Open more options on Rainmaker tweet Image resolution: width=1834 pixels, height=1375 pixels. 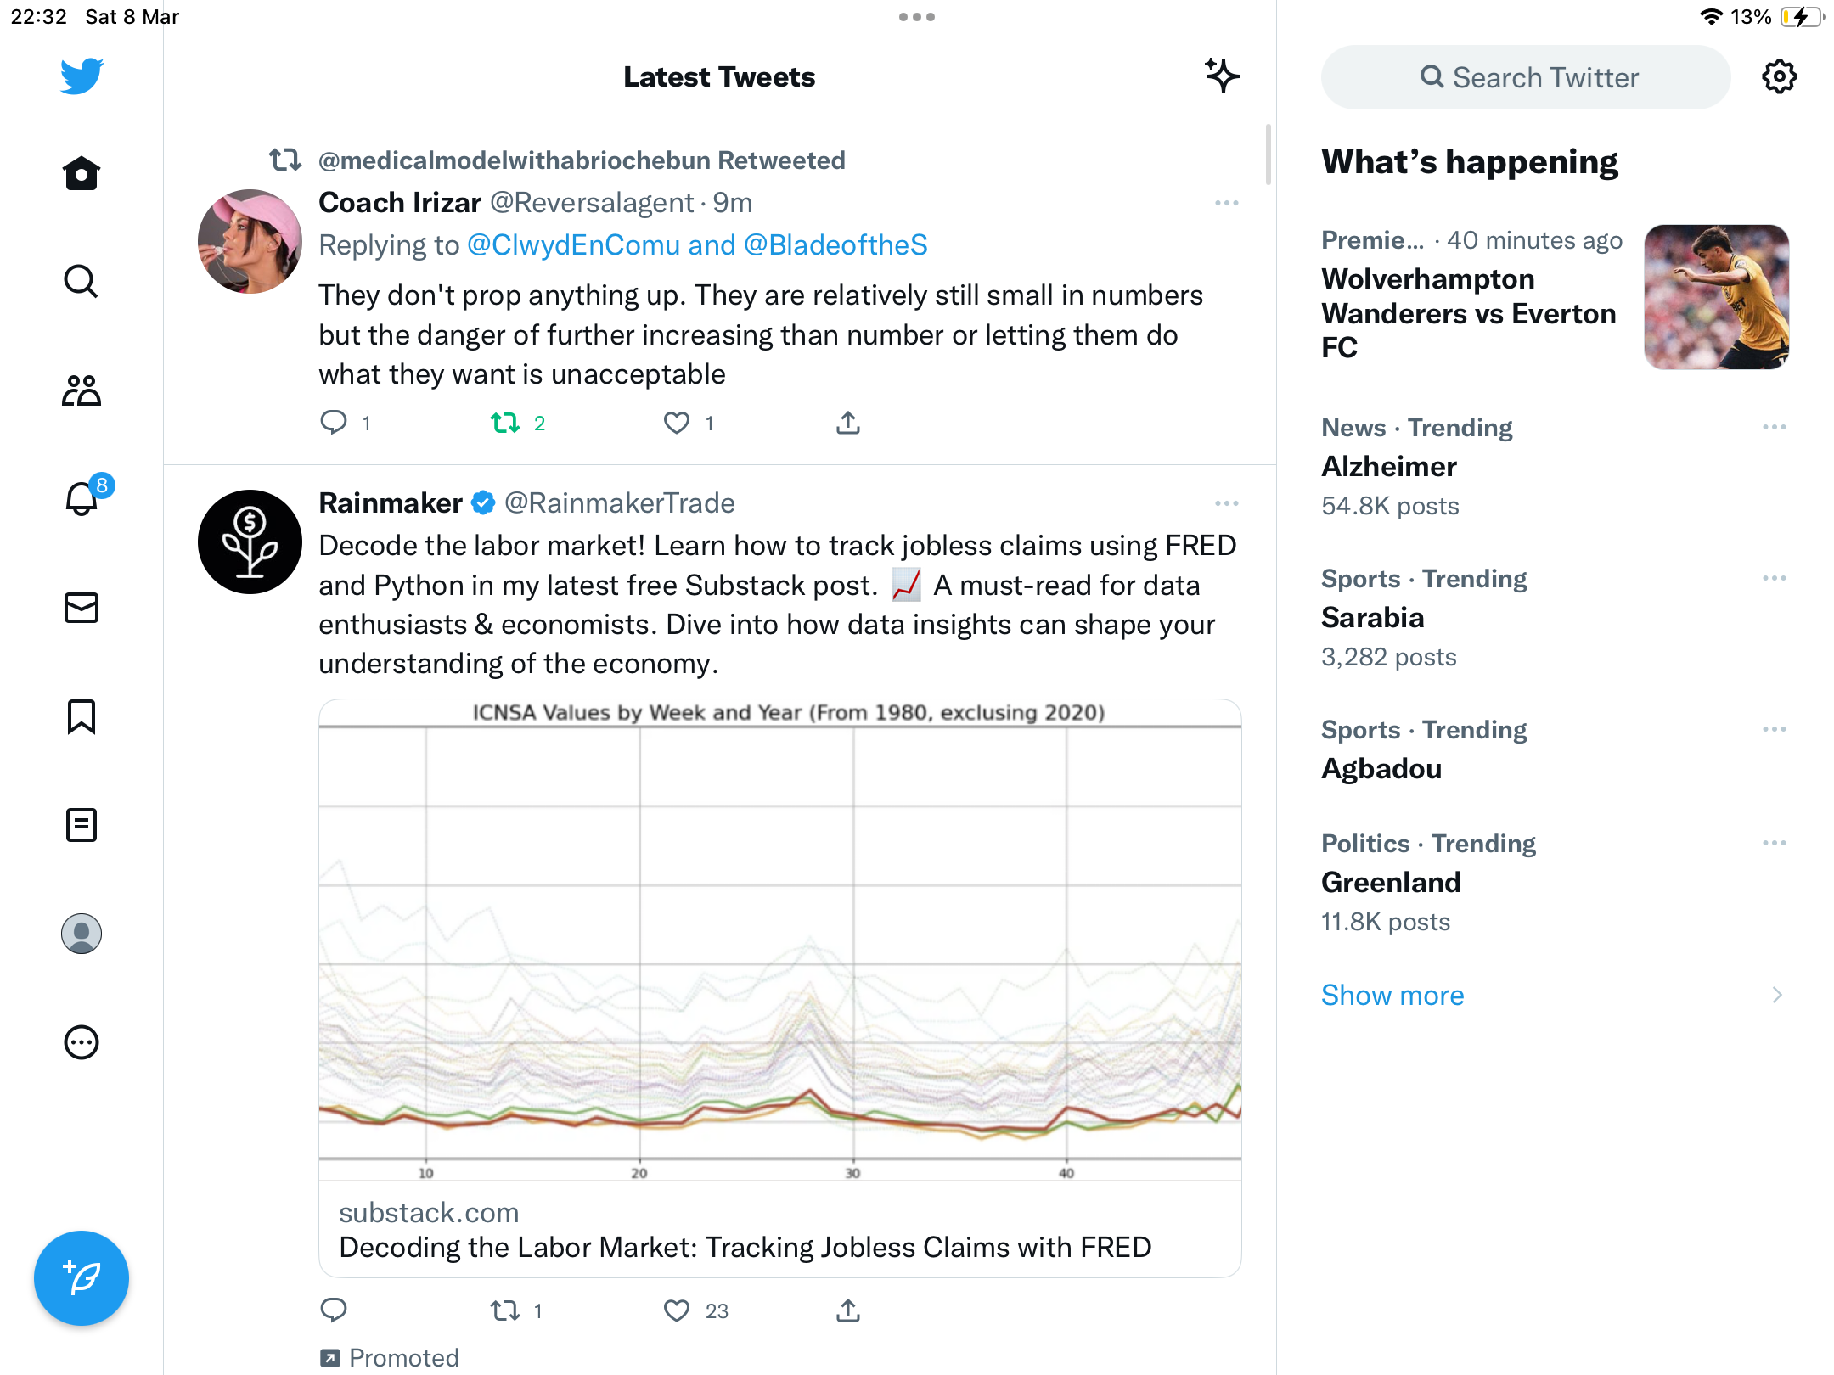click(1227, 503)
